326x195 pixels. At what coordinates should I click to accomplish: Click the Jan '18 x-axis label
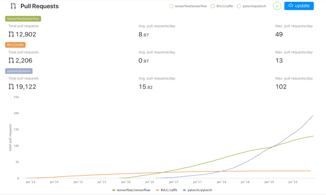point(221,181)
